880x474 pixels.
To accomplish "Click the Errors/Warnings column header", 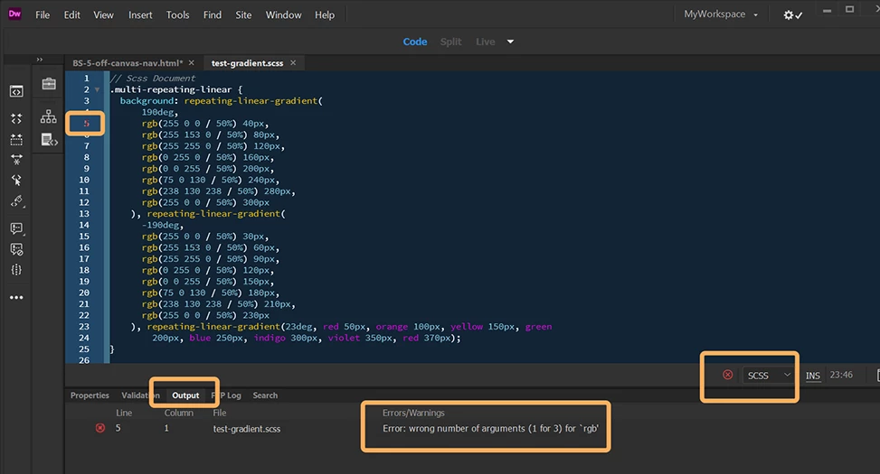I will coord(413,413).
